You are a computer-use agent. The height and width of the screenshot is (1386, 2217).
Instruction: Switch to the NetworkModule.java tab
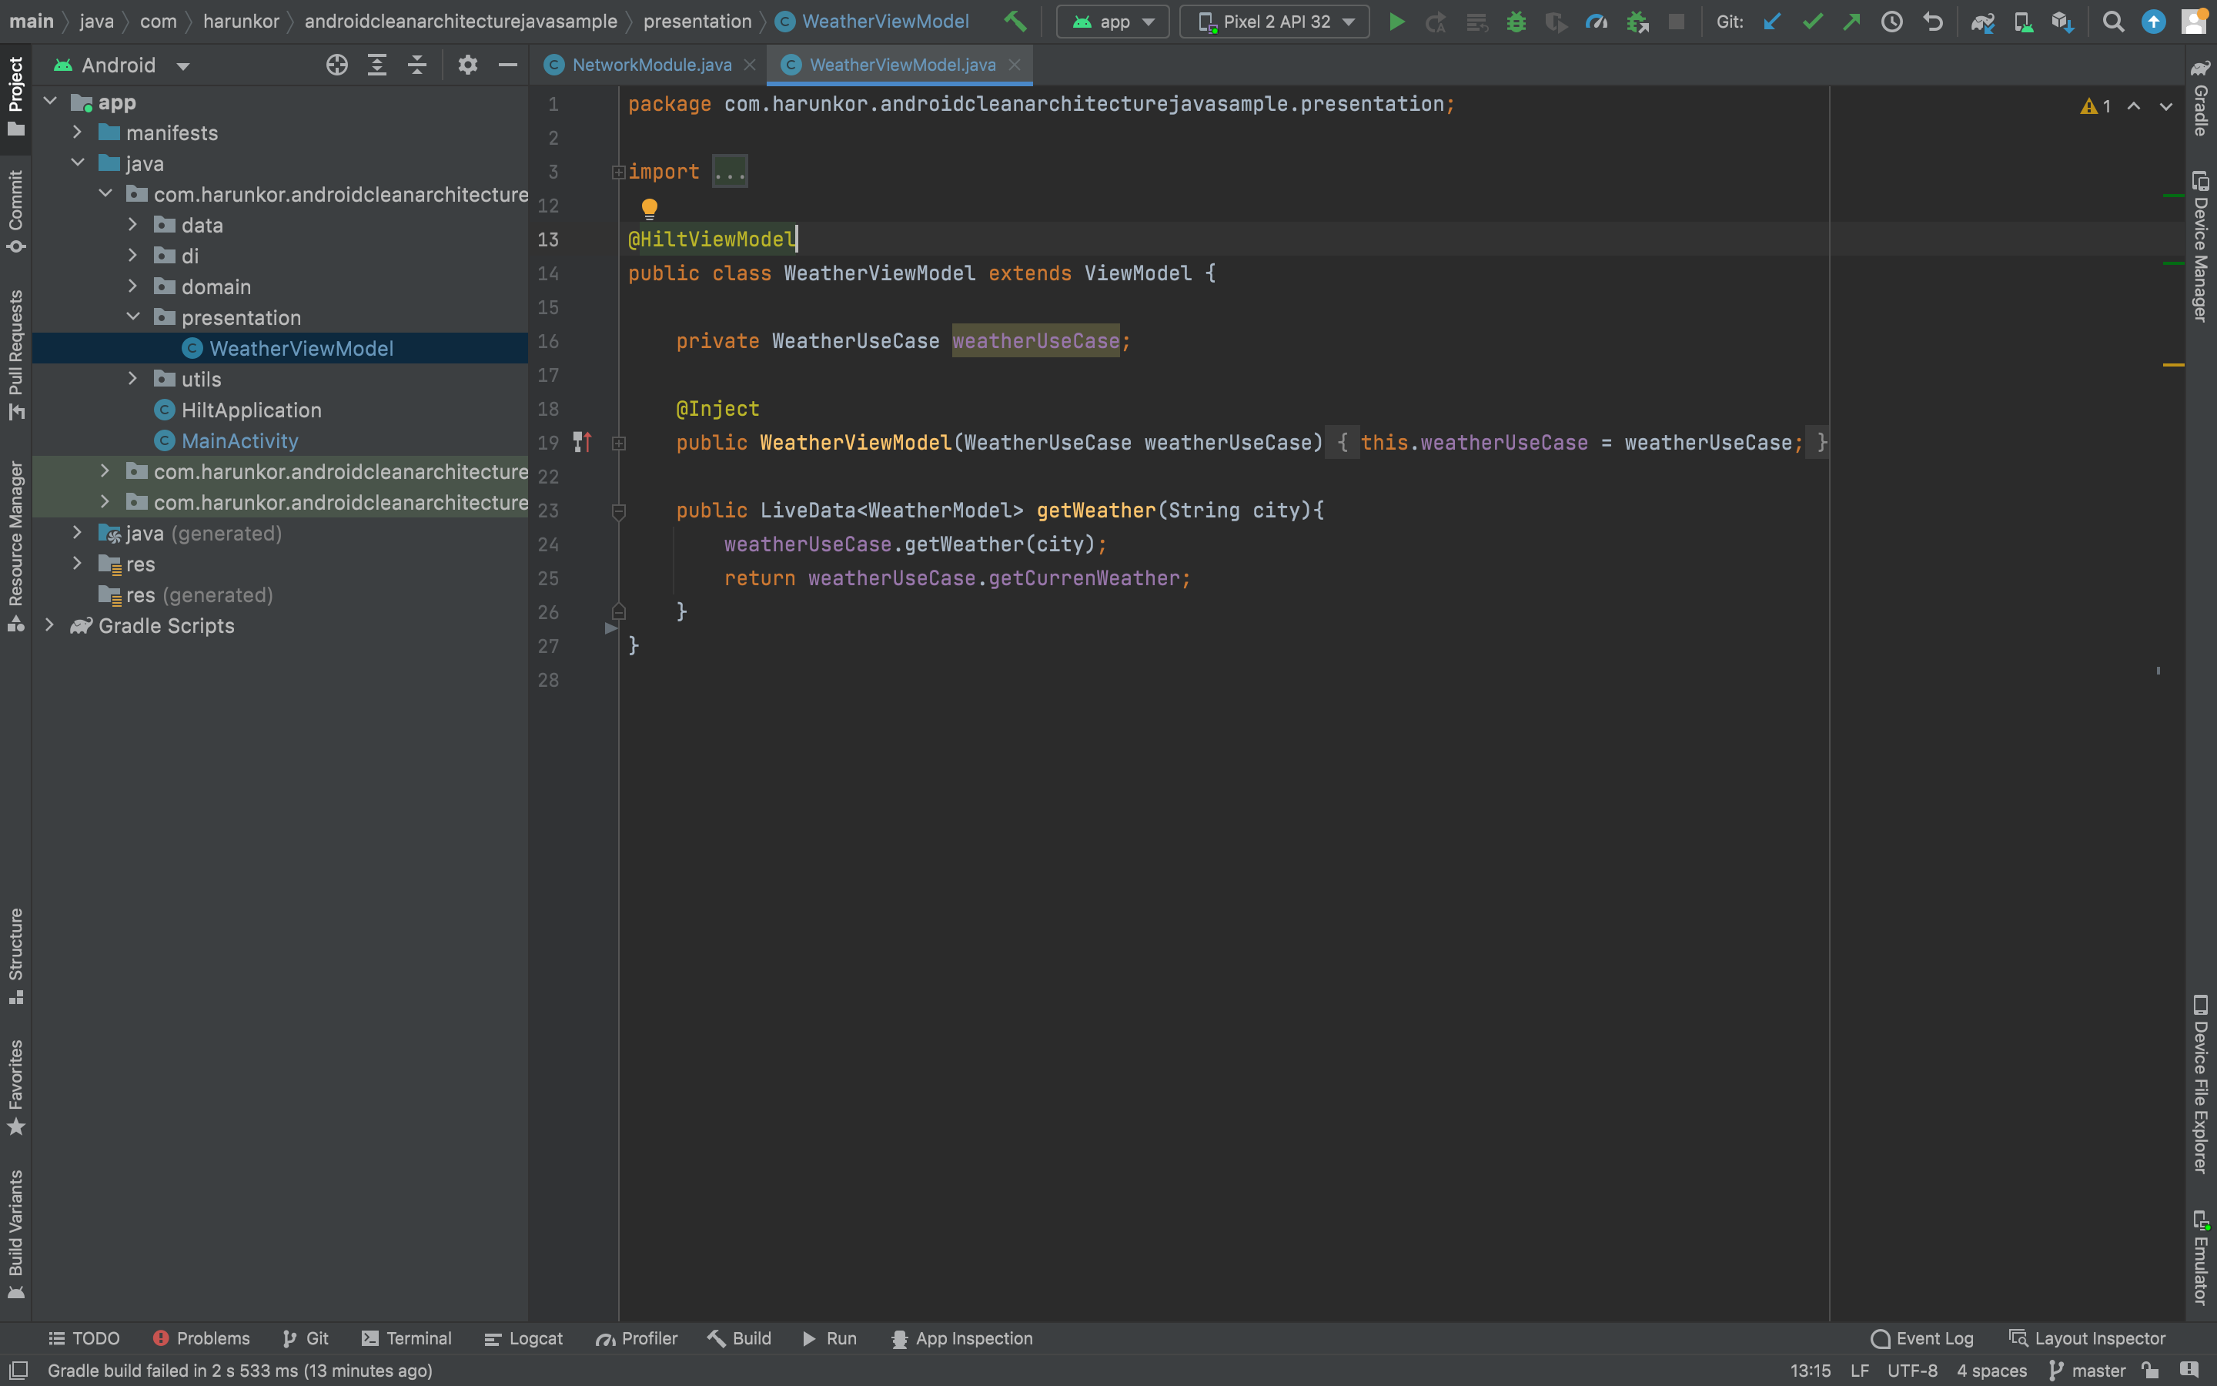650,65
